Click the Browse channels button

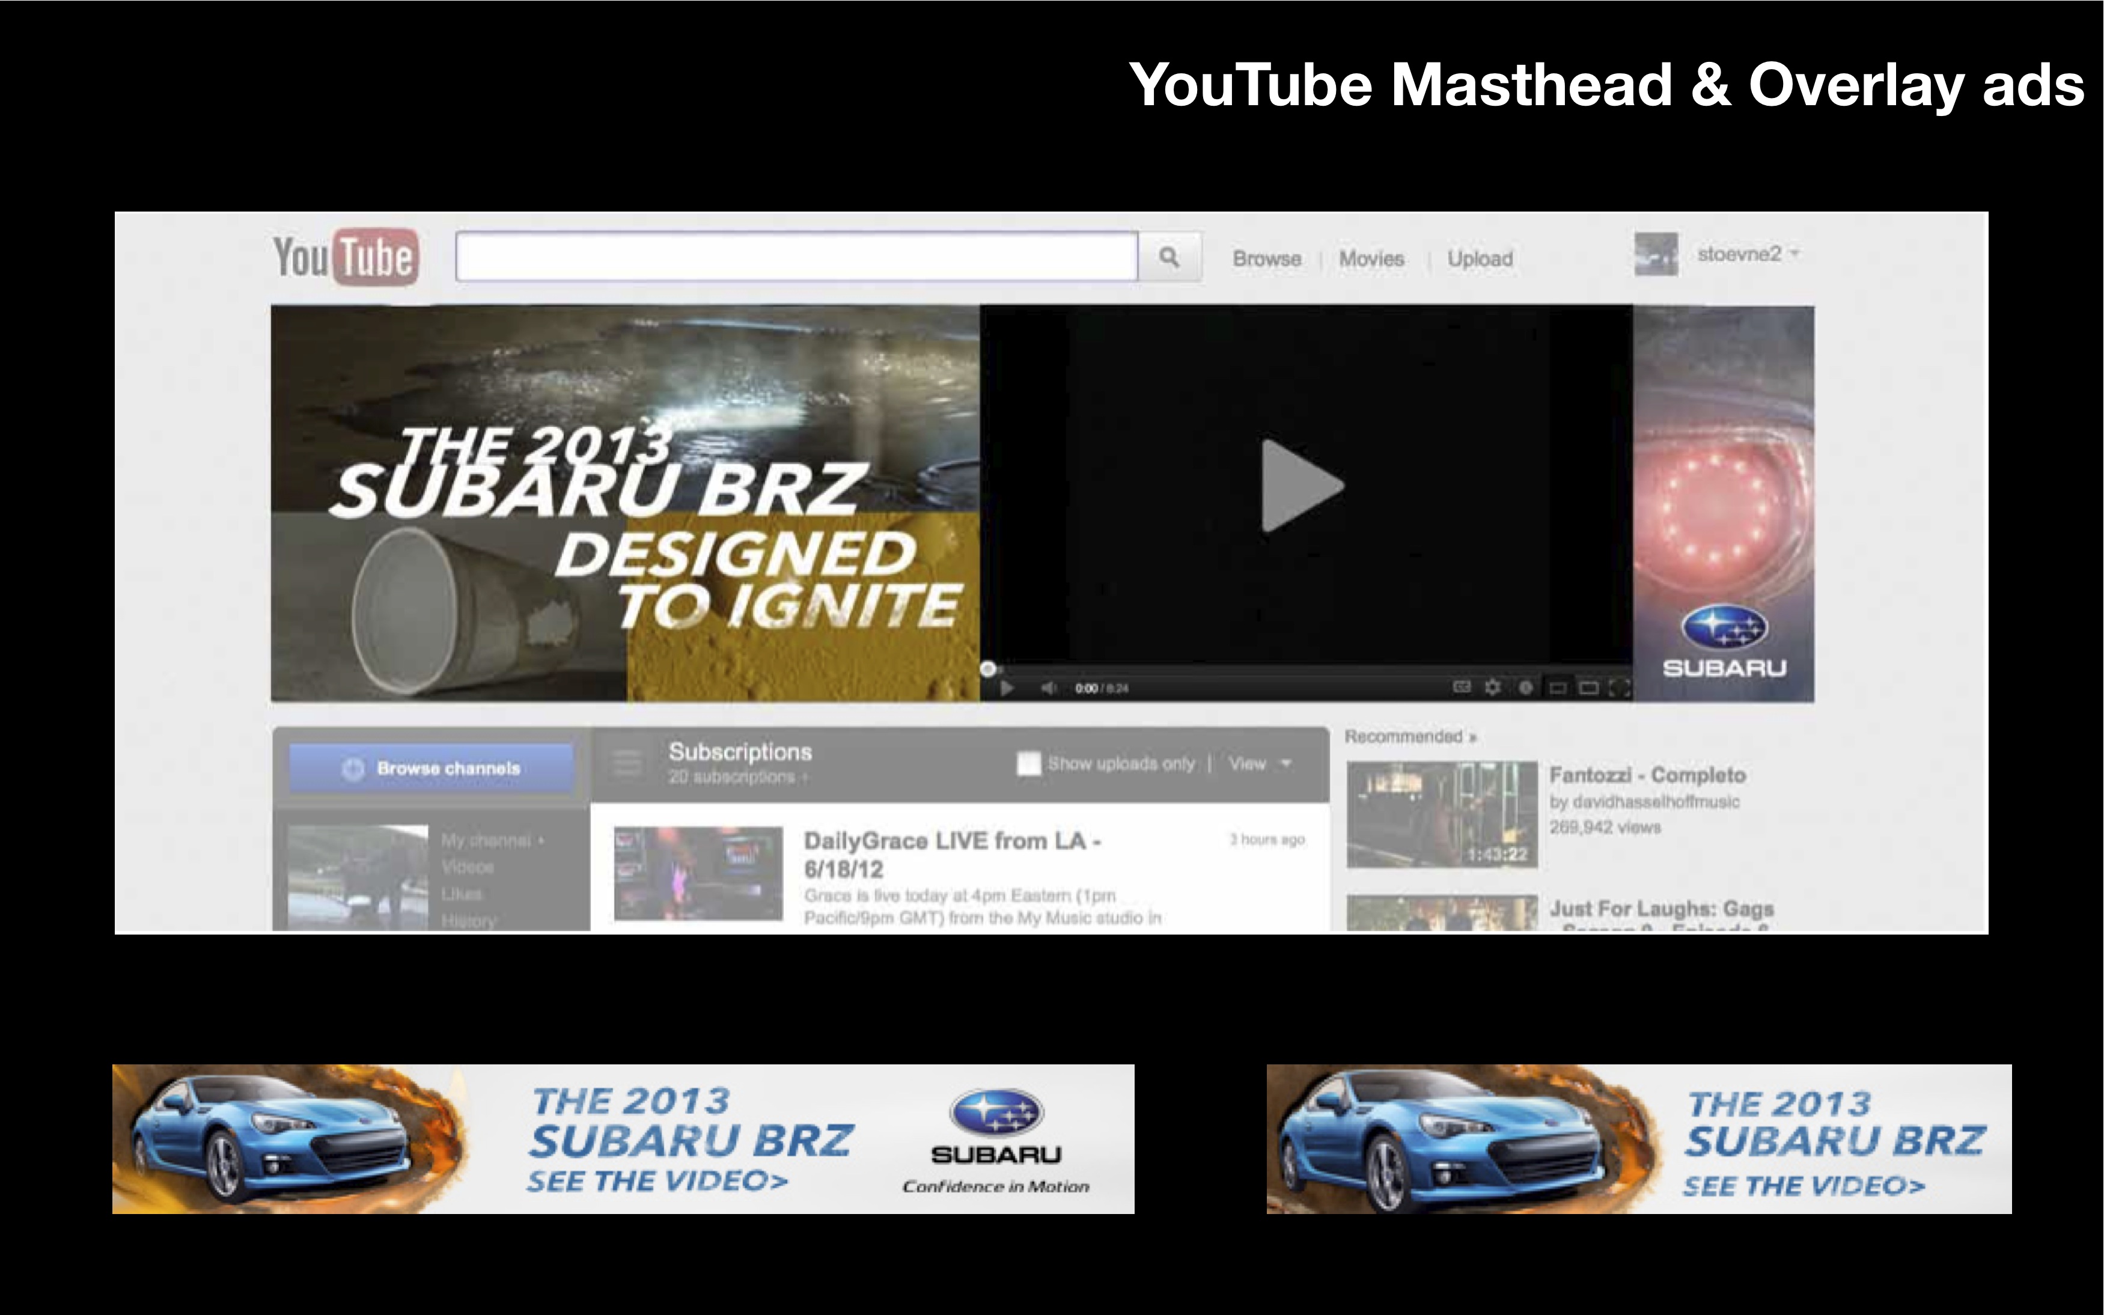(431, 768)
